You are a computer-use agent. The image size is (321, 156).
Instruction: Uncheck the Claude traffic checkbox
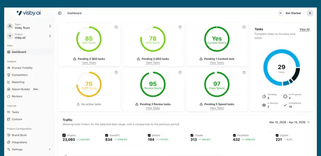192,135
